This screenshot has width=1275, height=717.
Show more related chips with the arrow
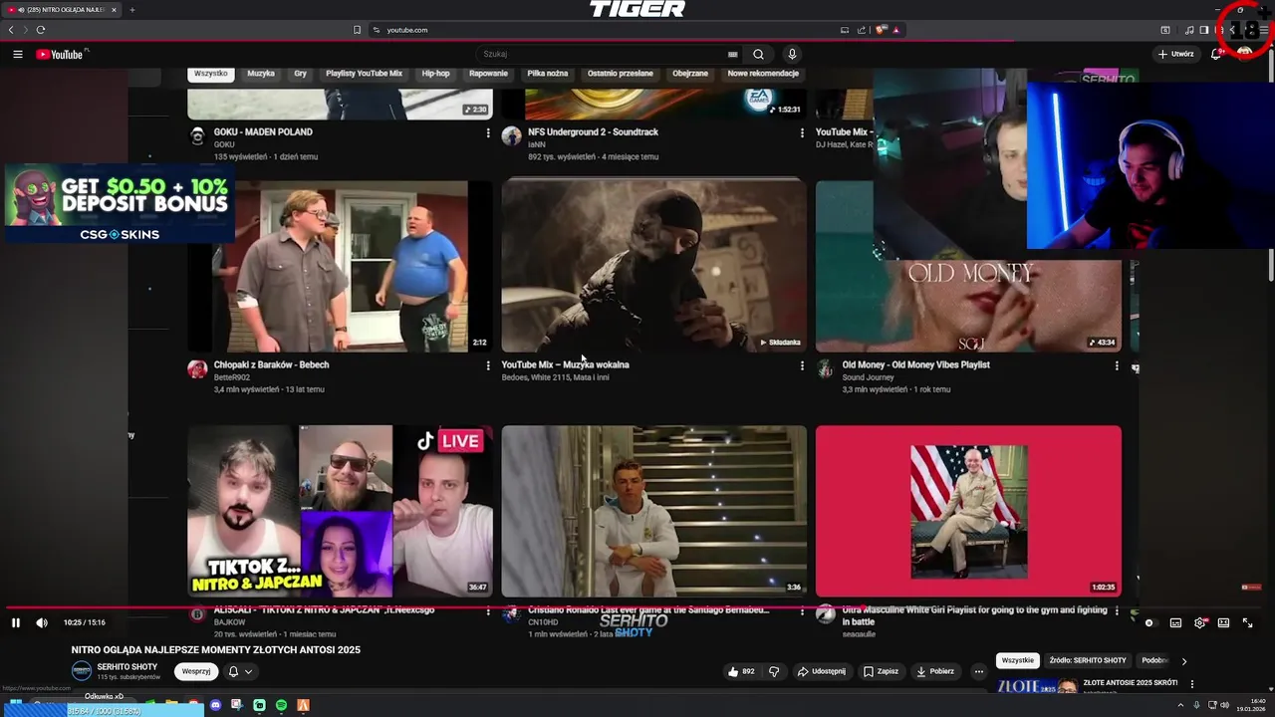1184,661
